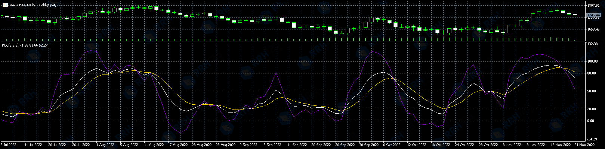The image size is (605, 149).
Task: Click the 50.00 level on indicator scale
Action: [x=592, y=91]
